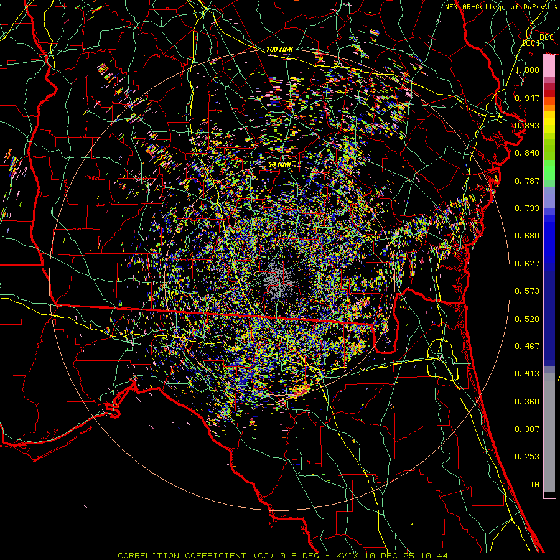
Task: Select the 0.467 legend value
Action: (x=527, y=347)
